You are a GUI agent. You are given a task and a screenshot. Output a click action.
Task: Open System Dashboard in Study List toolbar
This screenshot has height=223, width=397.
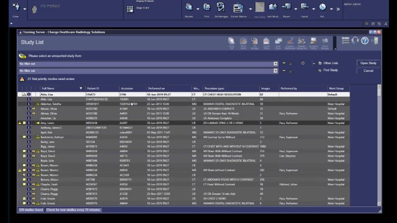(290, 43)
